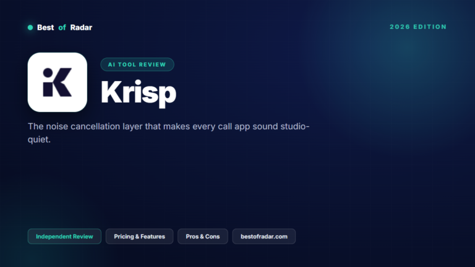Click the Krisp app logo icon
475x267 pixels.
[58, 82]
